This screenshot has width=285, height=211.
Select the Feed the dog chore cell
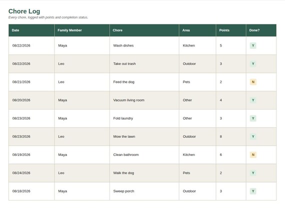pyautogui.click(x=144, y=82)
